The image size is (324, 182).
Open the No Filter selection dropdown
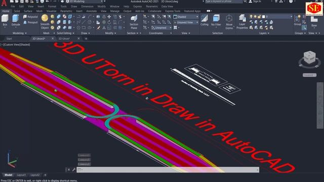tap(216, 21)
